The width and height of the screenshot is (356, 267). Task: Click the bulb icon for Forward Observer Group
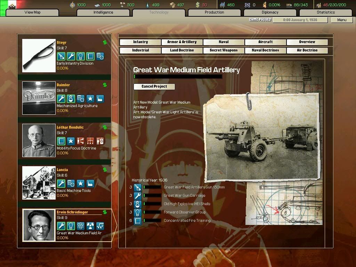(x=138, y=212)
